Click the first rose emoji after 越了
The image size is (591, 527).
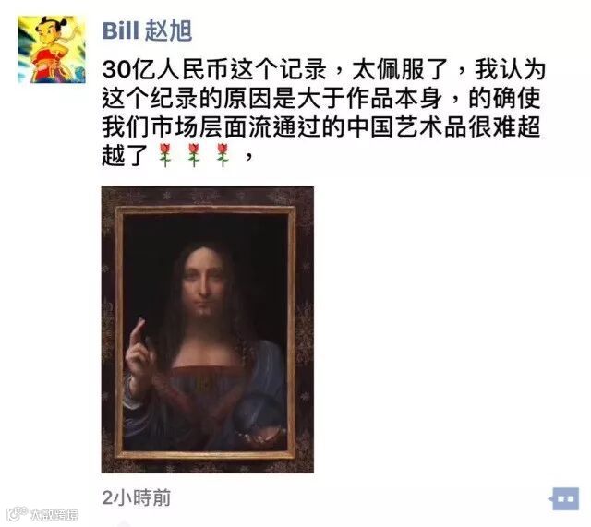click(x=164, y=155)
